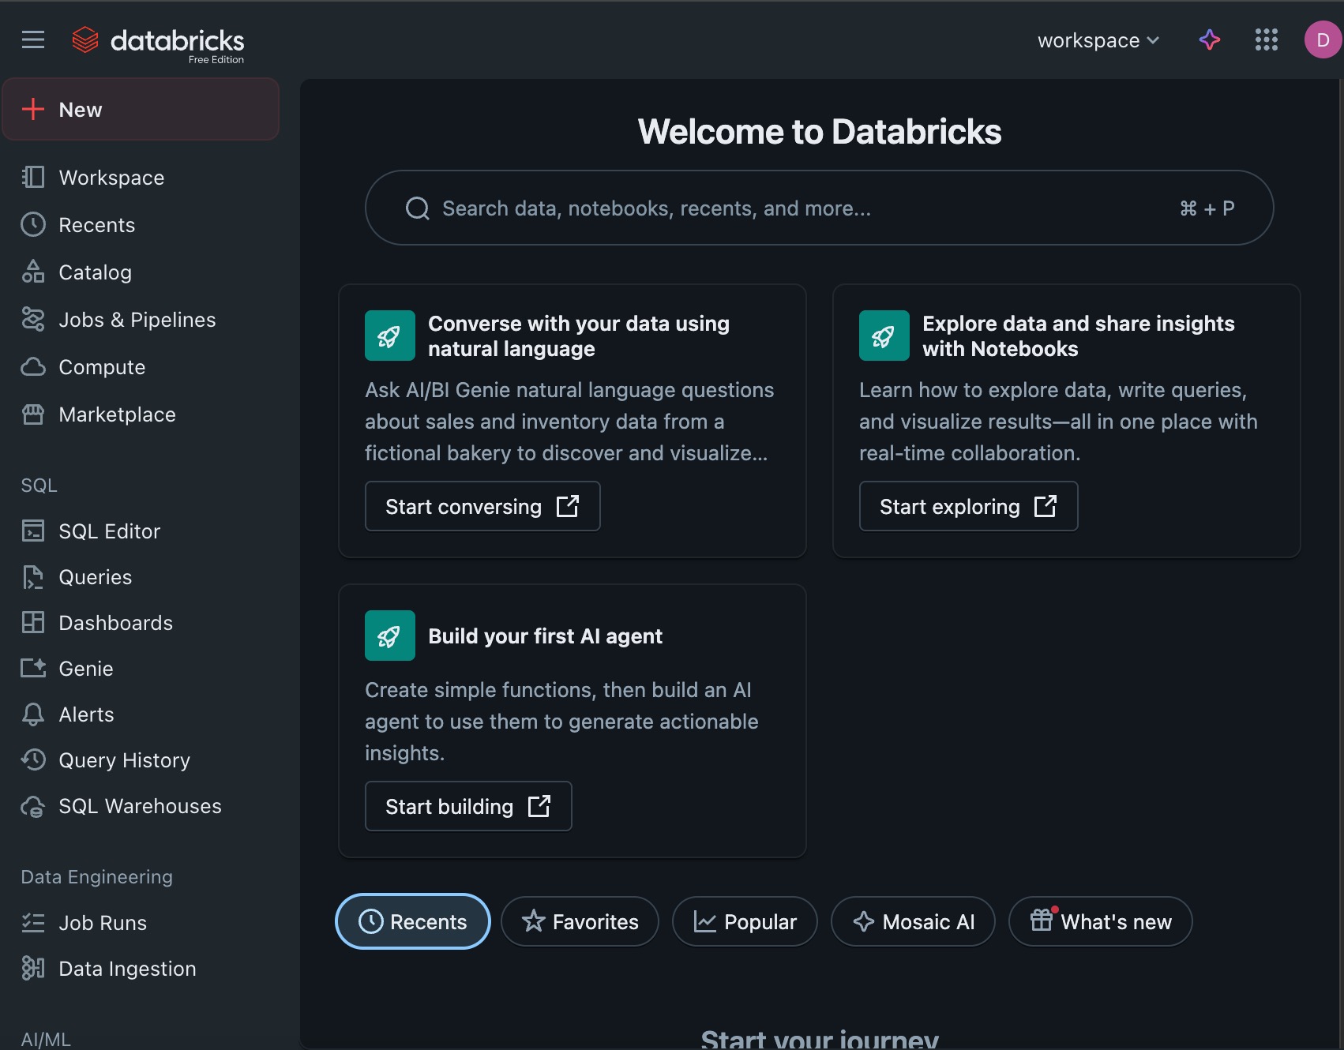The image size is (1344, 1050).
Task: Click the Start building button
Action: pos(468,806)
